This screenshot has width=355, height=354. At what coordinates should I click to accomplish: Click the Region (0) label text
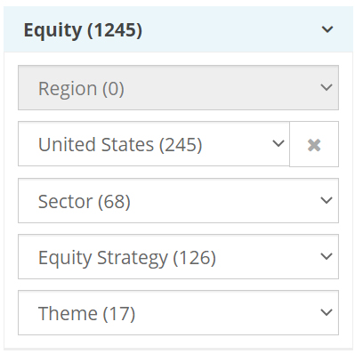coord(81,89)
